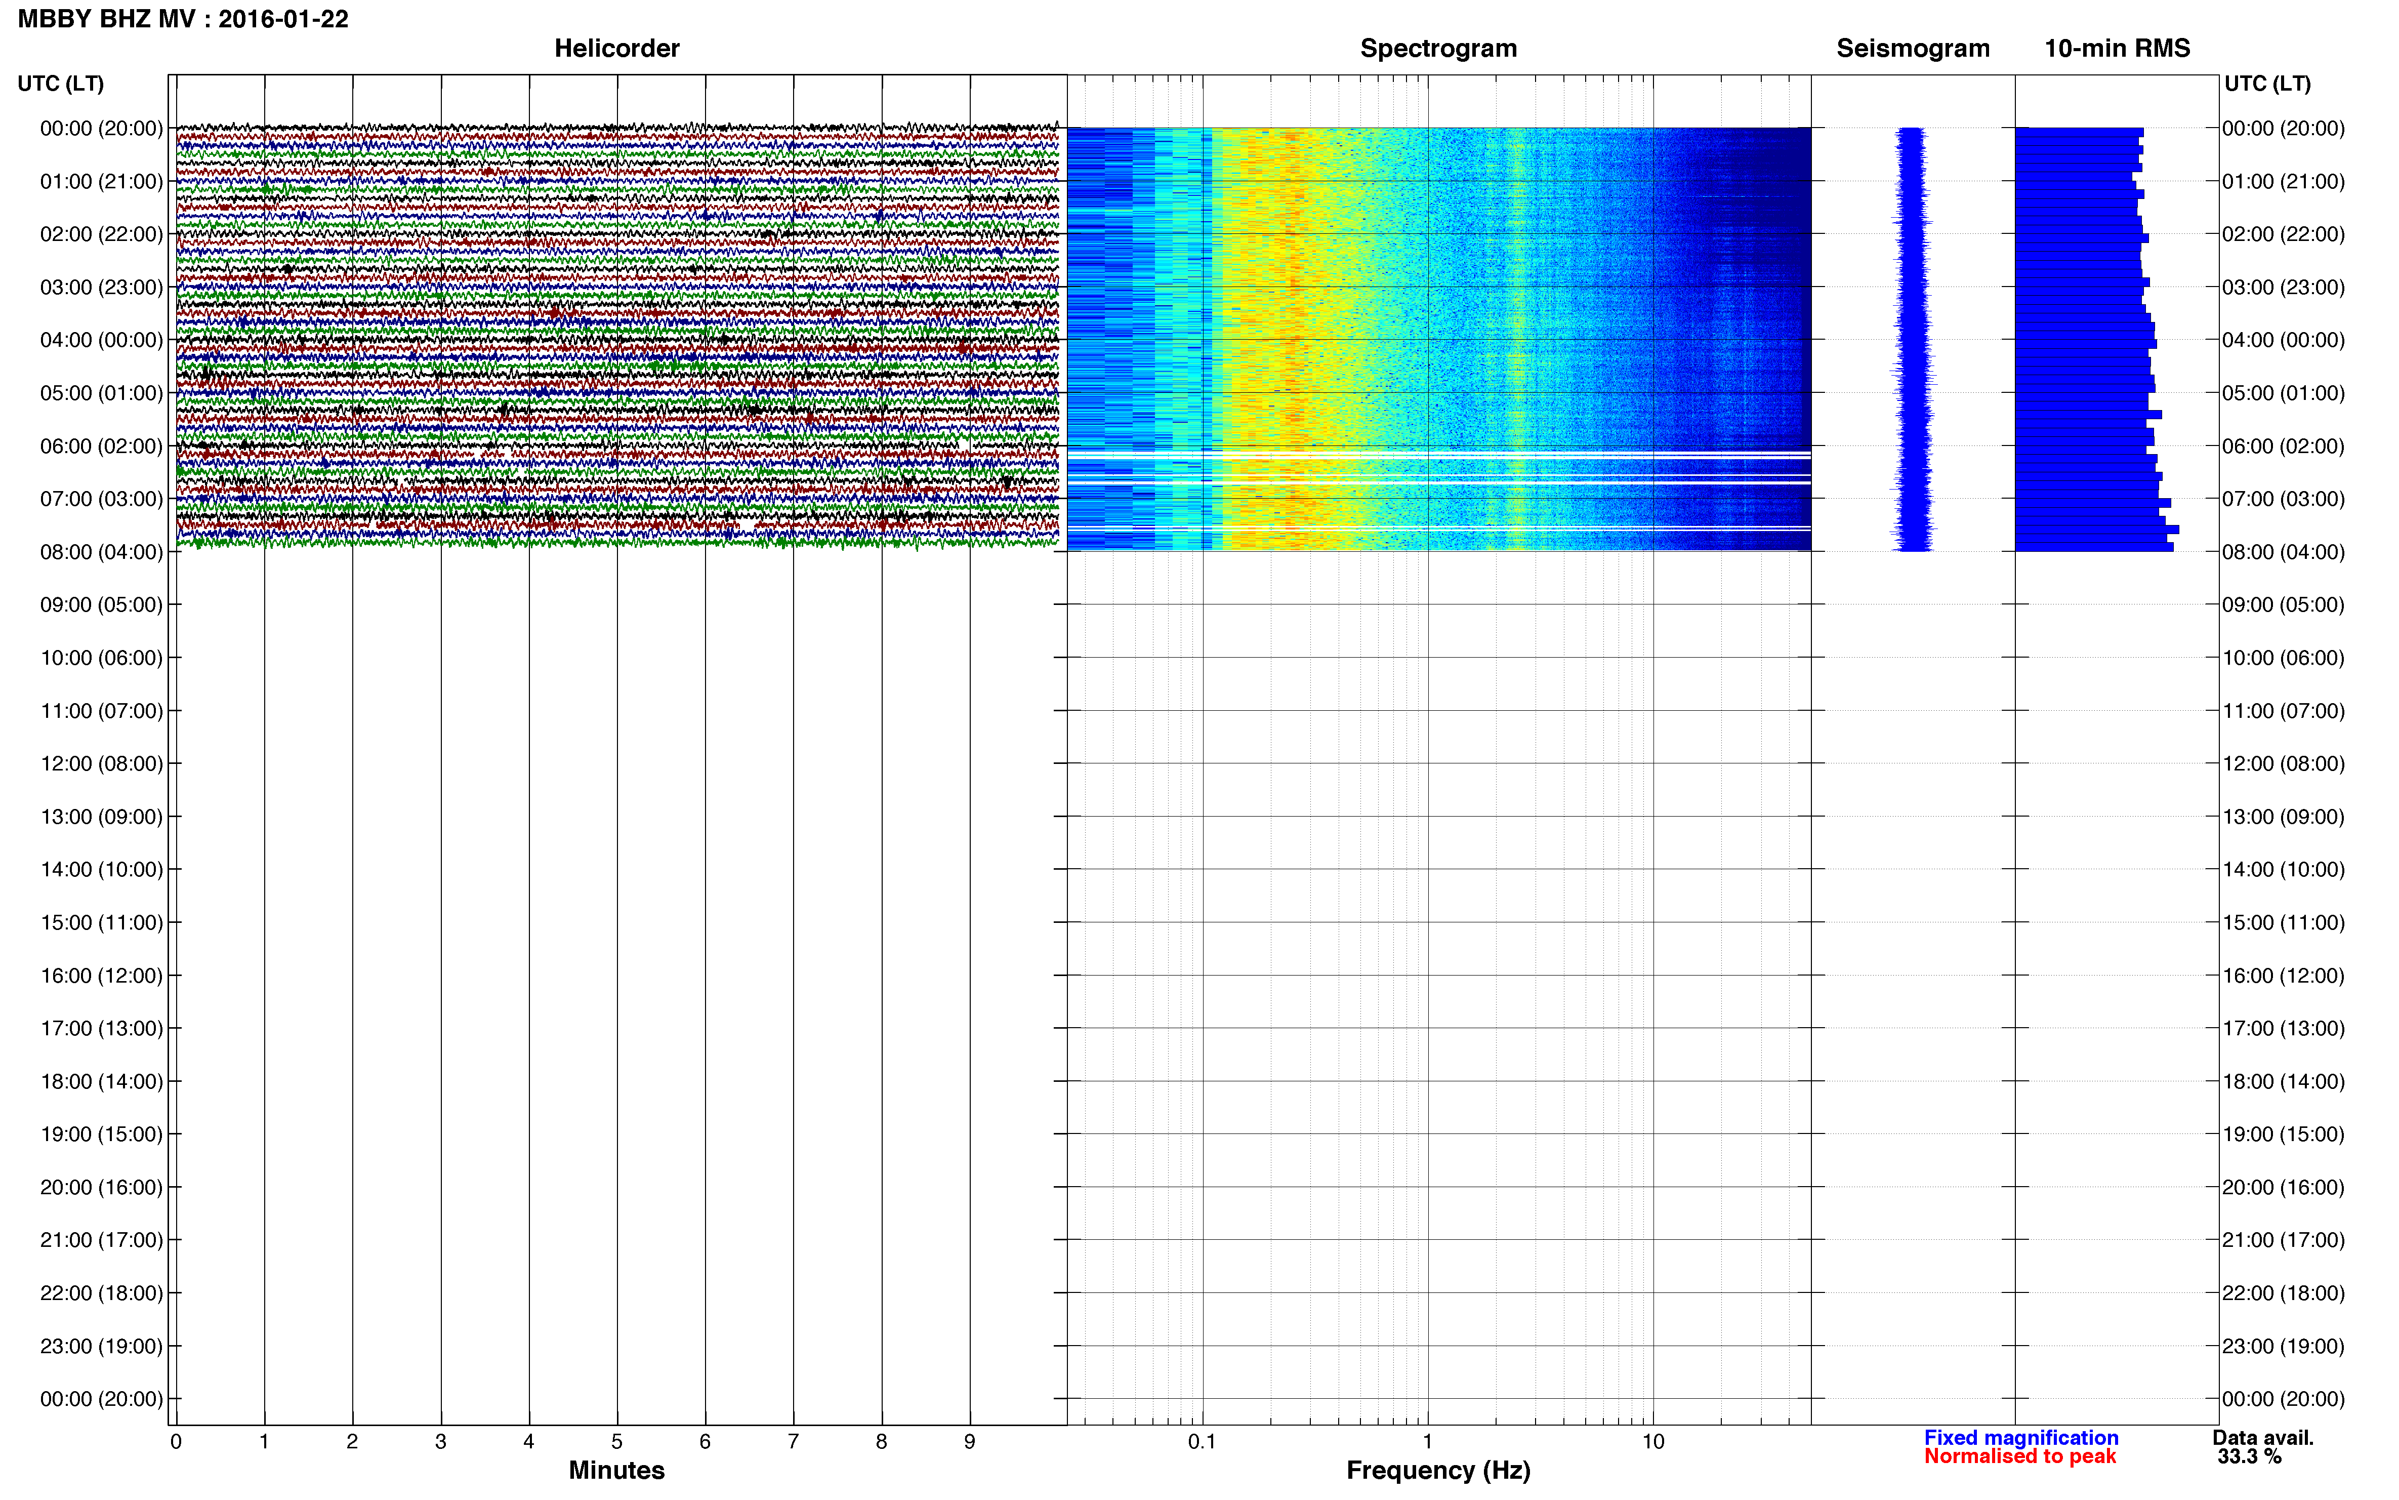Click the left UTC (LT) axis label
Image resolution: width=2399 pixels, height=1500 pixels.
tap(61, 84)
